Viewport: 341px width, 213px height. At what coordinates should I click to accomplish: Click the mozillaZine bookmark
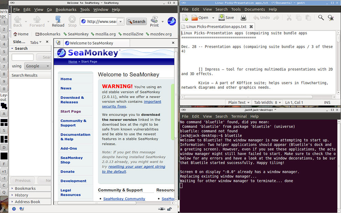131,34
